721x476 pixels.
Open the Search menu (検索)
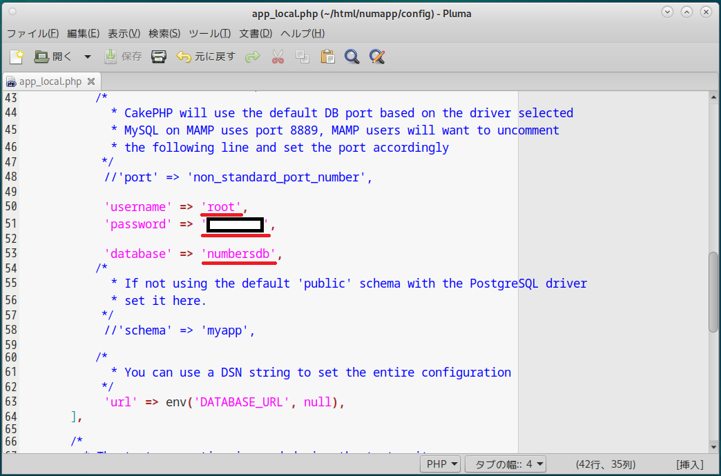coord(164,33)
